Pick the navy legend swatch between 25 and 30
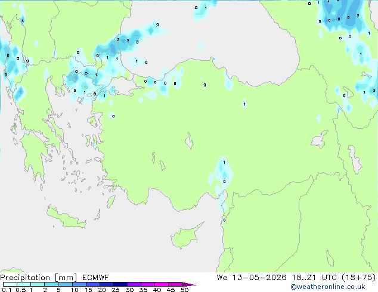The height and width of the screenshot is (292, 378). point(120,284)
